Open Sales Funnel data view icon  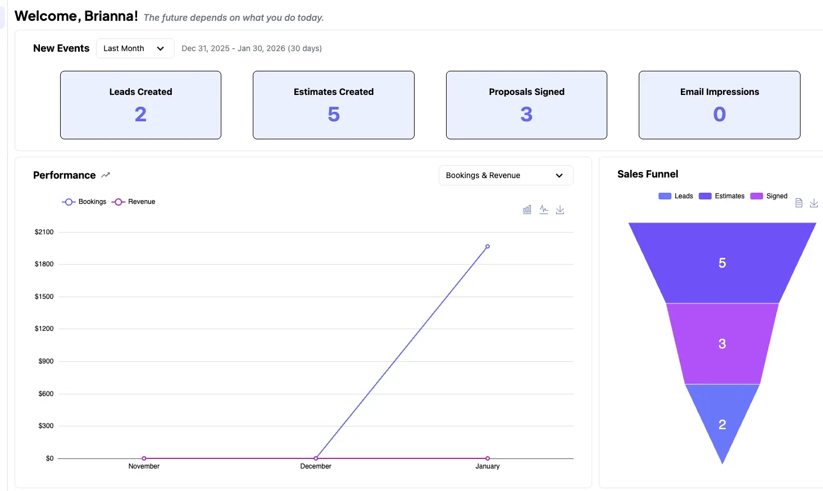point(799,203)
